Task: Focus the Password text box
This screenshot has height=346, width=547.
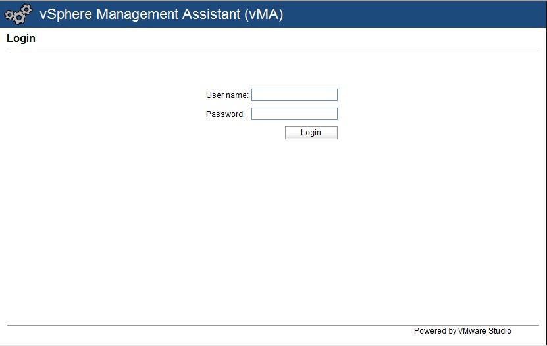Action: [x=294, y=114]
